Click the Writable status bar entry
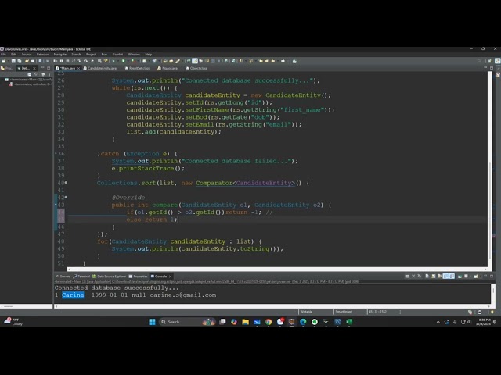 tap(306, 312)
